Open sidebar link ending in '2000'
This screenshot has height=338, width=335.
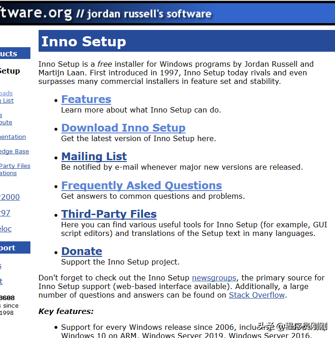[10, 197]
